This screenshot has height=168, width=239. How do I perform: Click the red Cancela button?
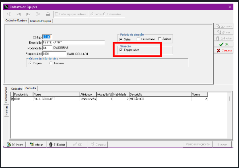(x=224, y=50)
